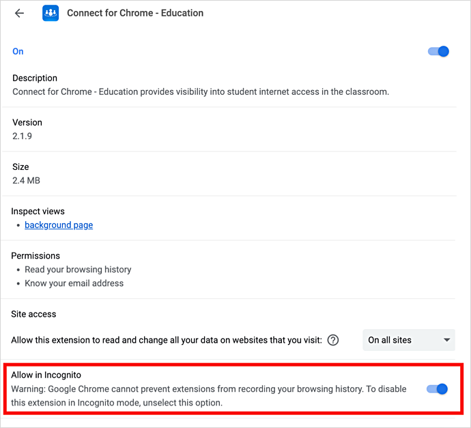Click the Incognito warning text
Viewport: 471px width, 428px height.
pos(209,395)
